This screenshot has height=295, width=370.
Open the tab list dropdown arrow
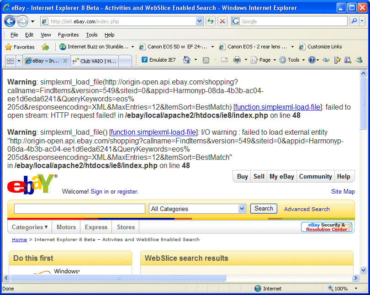click(19, 61)
